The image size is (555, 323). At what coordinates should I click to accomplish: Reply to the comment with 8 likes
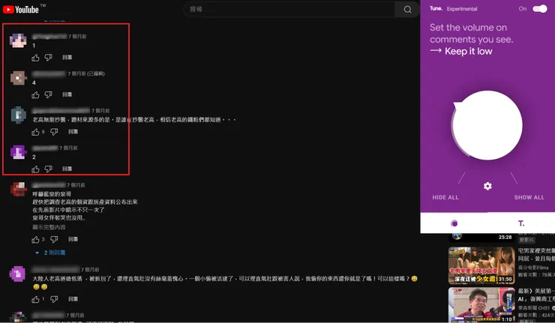tap(73, 132)
